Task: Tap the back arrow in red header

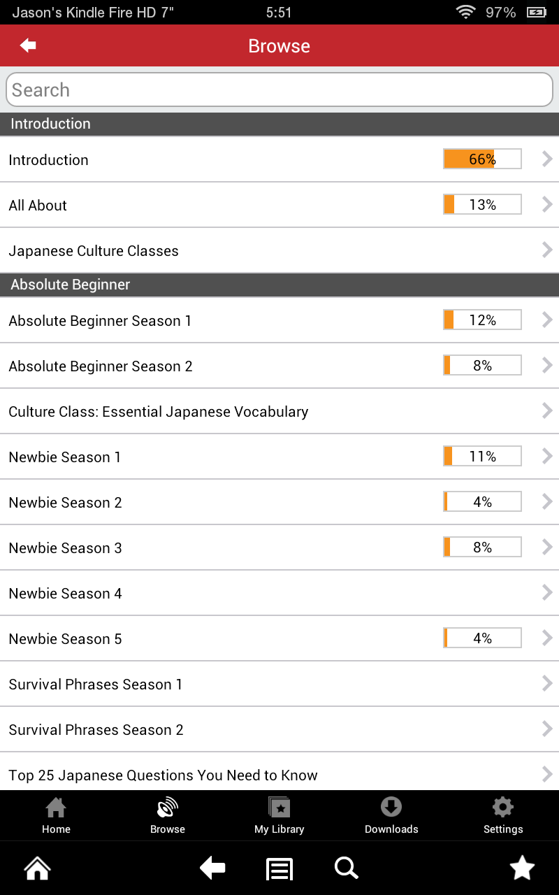Action: click(x=28, y=45)
